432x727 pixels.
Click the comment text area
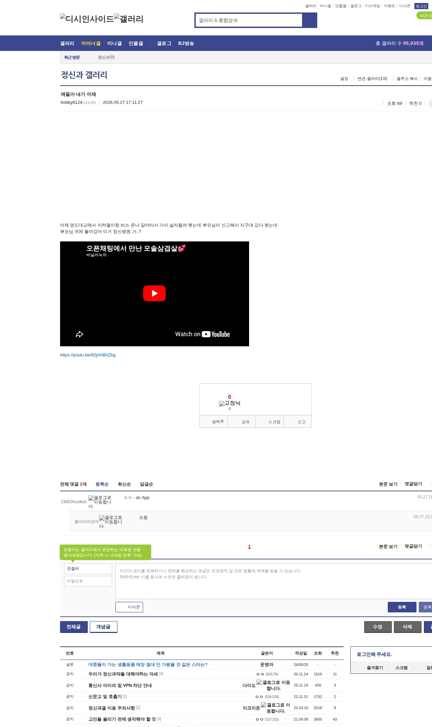(274, 581)
